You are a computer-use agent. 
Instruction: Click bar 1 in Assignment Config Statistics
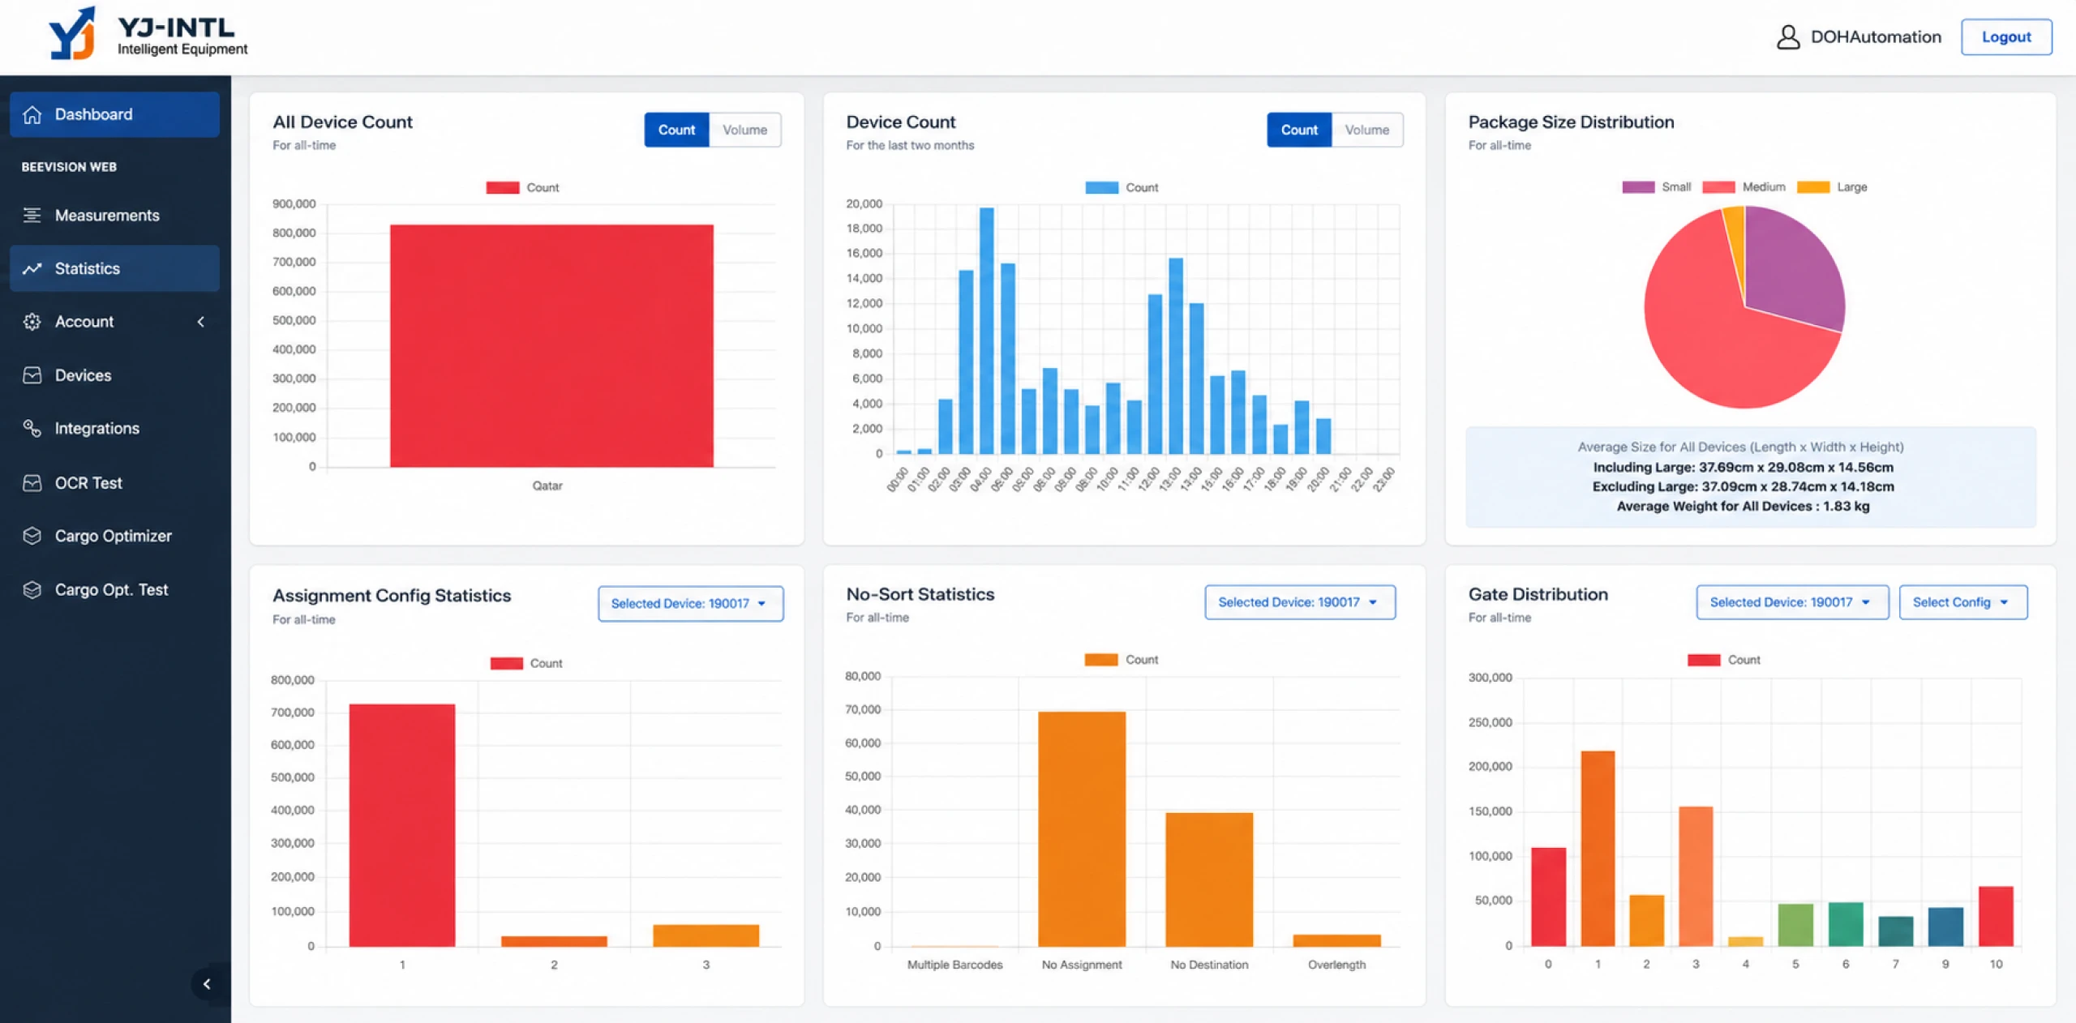[x=402, y=825]
